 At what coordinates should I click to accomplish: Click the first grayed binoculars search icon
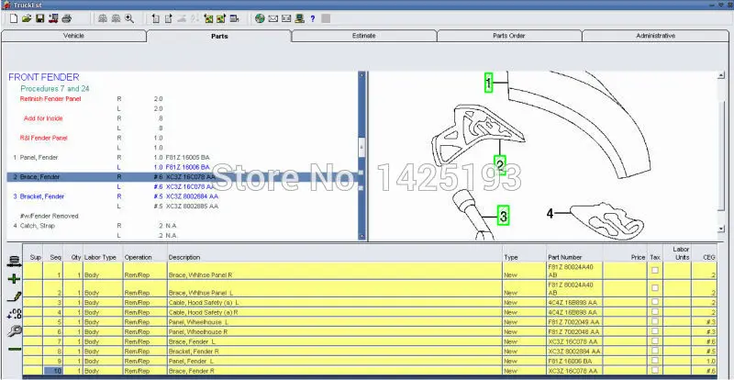coord(103,18)
